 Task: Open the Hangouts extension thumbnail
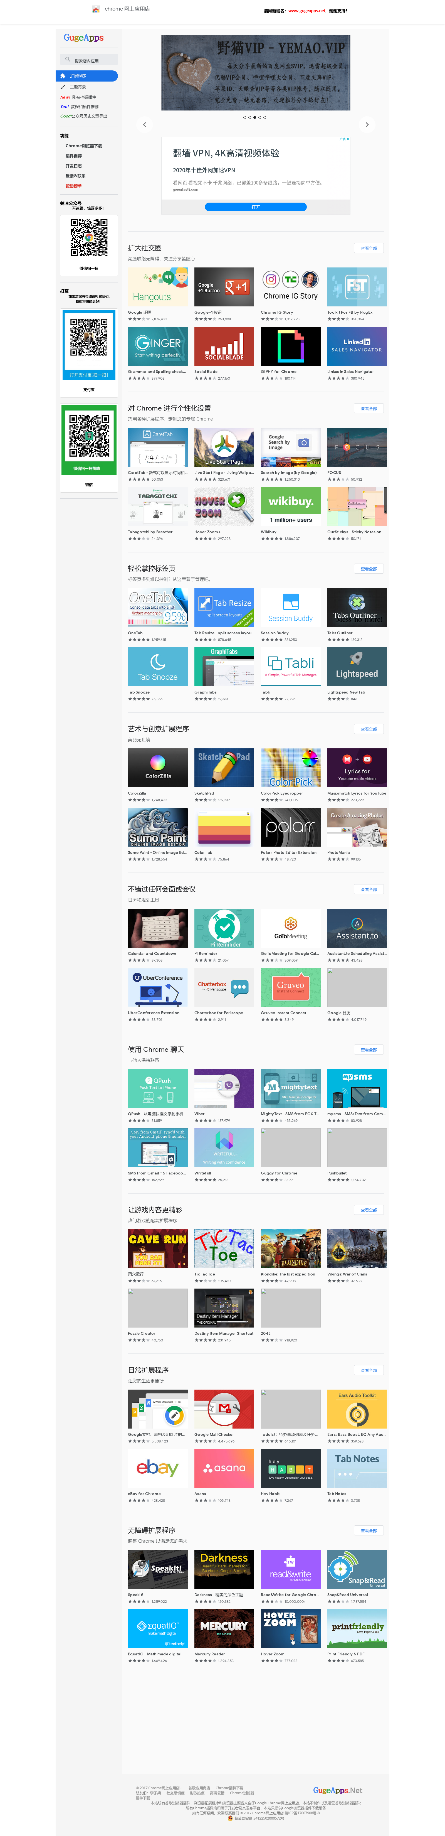pyautogui.click(x=157, y=287)
